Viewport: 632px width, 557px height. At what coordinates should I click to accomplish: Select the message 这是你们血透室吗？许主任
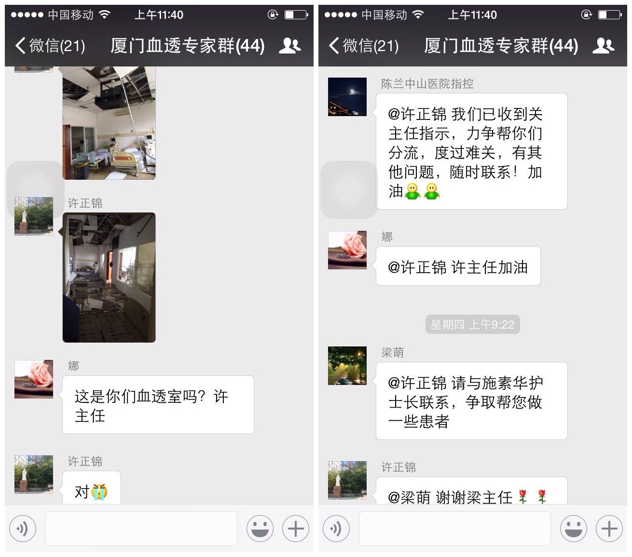pyautogui.click(x=158, y=405)
